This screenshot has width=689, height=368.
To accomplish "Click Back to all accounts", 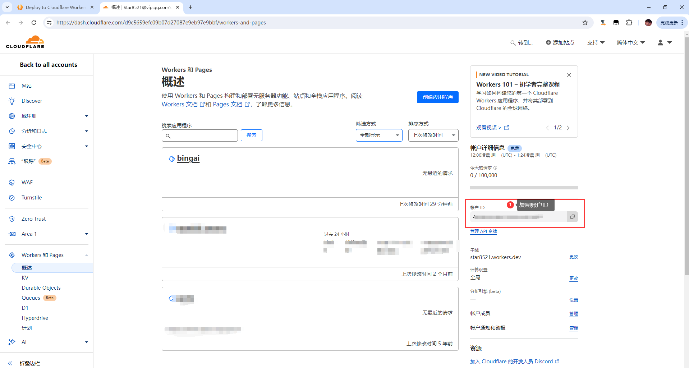I will tap(49, 65).
